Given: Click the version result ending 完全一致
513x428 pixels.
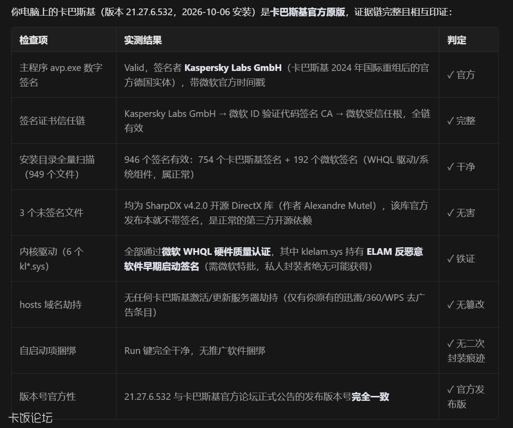Looking at the screenshot, I should (257, 397).
